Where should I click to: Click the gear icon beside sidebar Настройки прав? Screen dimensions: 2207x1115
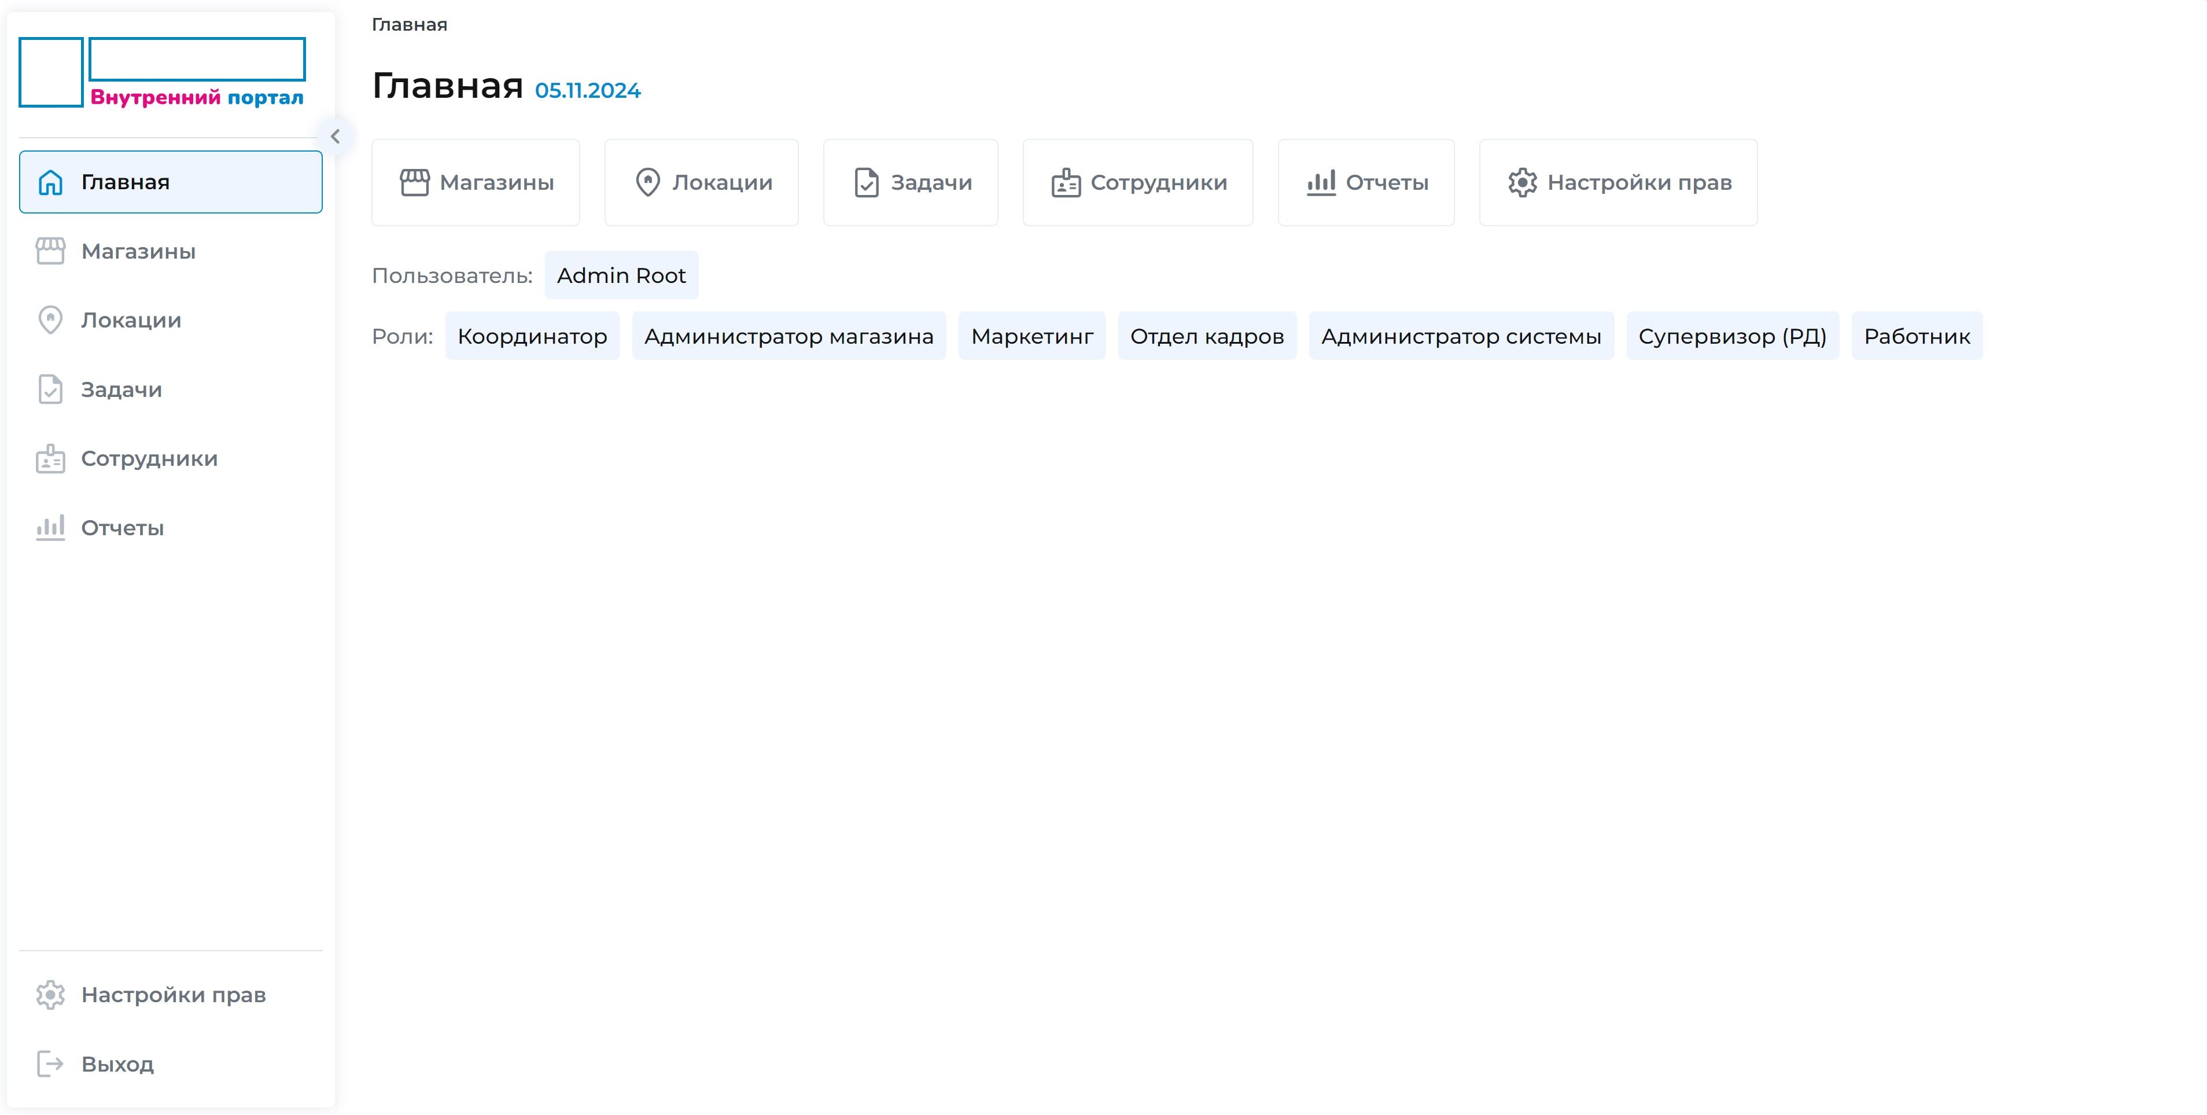pyautogui.click(x=50, y=995)
